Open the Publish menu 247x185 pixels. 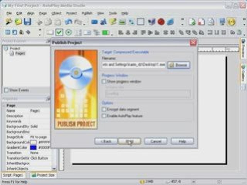click(87, 13)
